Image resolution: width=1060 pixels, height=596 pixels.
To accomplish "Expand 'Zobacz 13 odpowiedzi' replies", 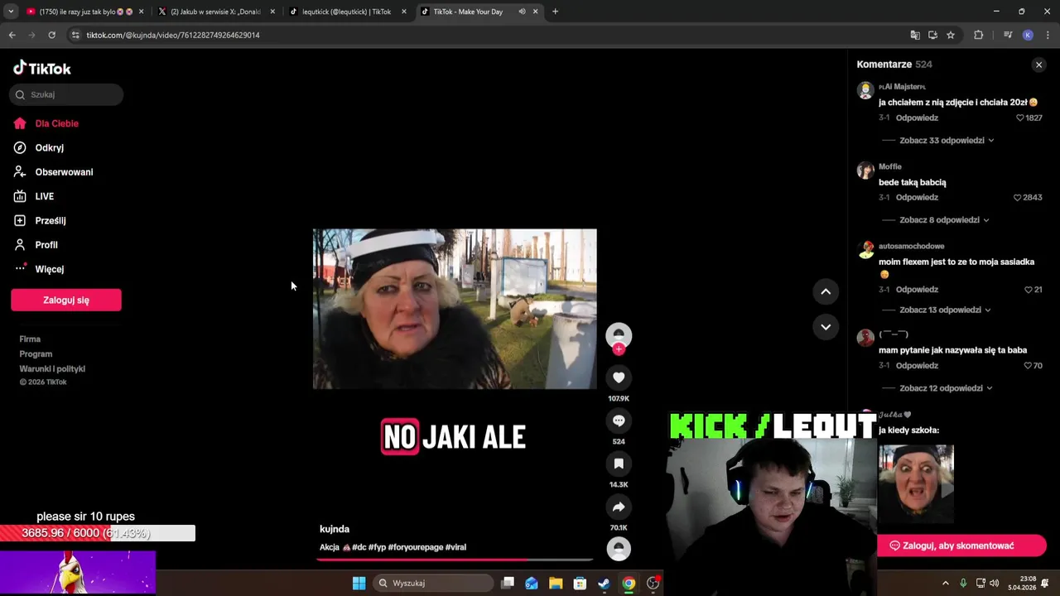I will click(x=945, y=310).
